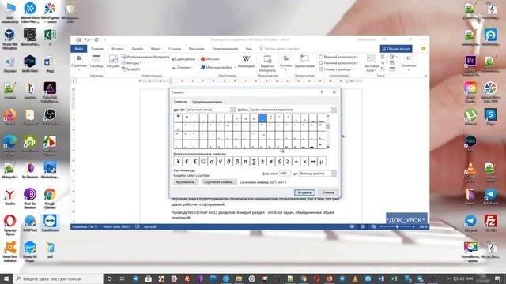506x284 pixels.
Task: Open Магазин (Store) add-ins button
Action: tap(210, 59)
